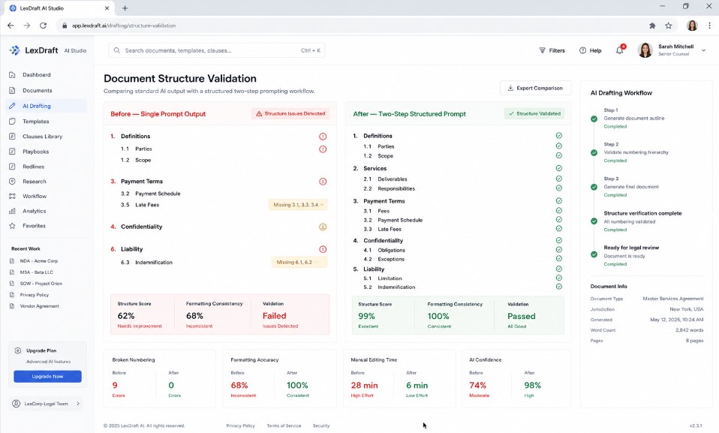Click validated checkmark next to Services section
The image size is (719, 433).
click(x=559, y=168)
